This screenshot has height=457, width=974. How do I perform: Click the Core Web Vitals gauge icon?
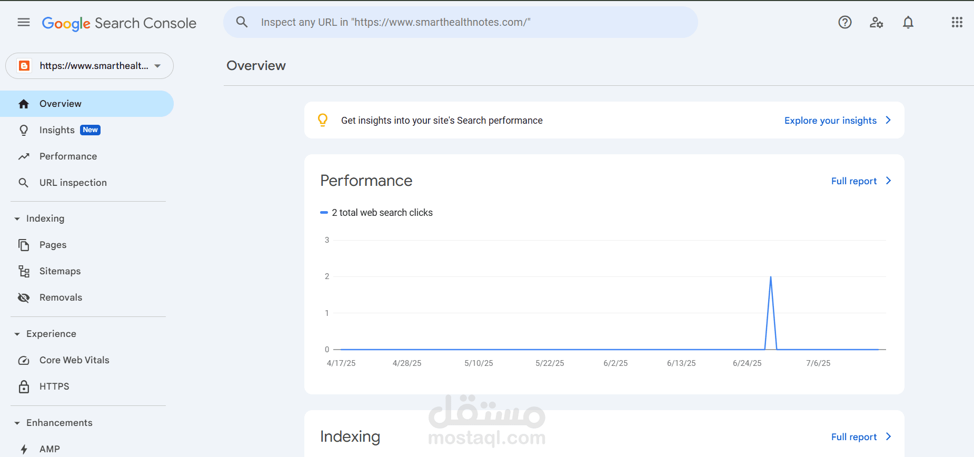pyautogui.click(x=24, y=360)
